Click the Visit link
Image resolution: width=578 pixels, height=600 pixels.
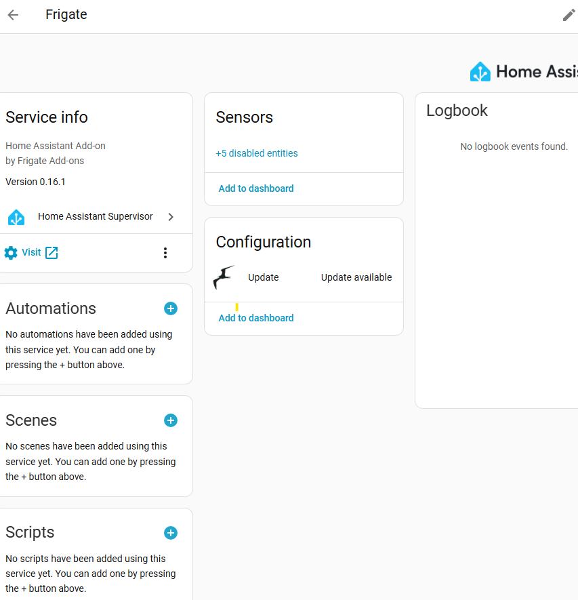(31, 252)
